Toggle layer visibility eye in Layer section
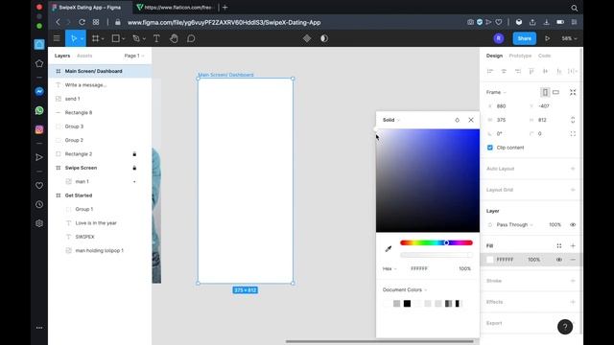Screen dimensions: 614x345 click(x=573, y=225)
